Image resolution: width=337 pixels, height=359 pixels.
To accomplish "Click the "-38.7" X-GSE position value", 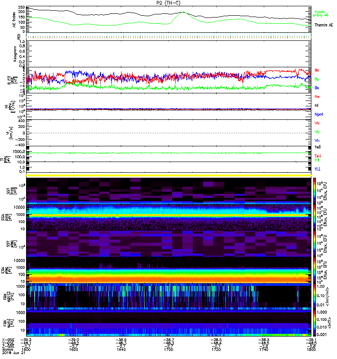I will (168, 340).
